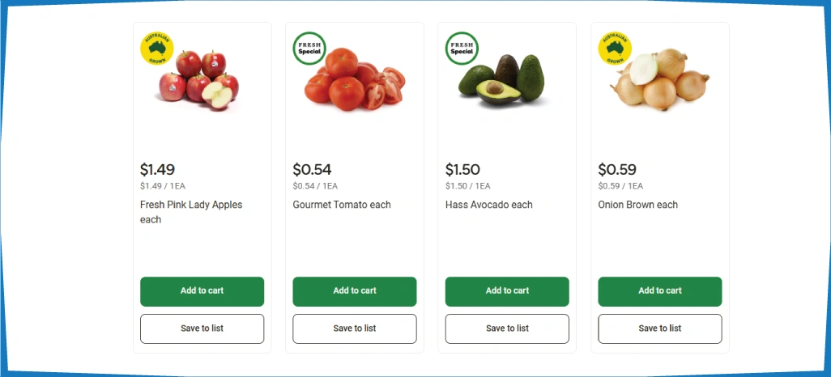831x377 pixels.
Task: Open the Gourmet Tomato product image
Action: [356, 81]
